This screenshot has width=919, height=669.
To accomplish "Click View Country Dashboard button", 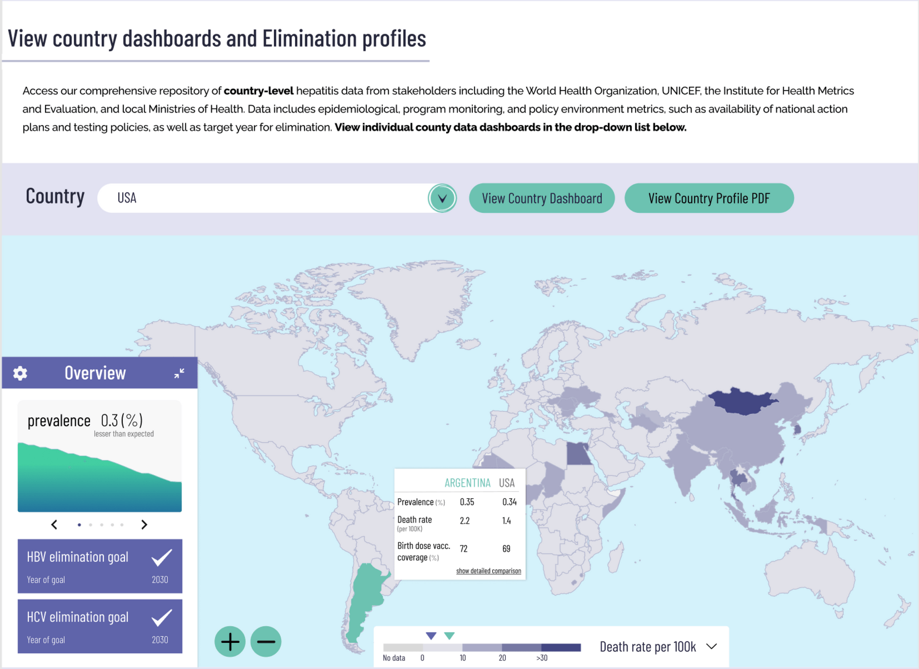I will (542, 198).
